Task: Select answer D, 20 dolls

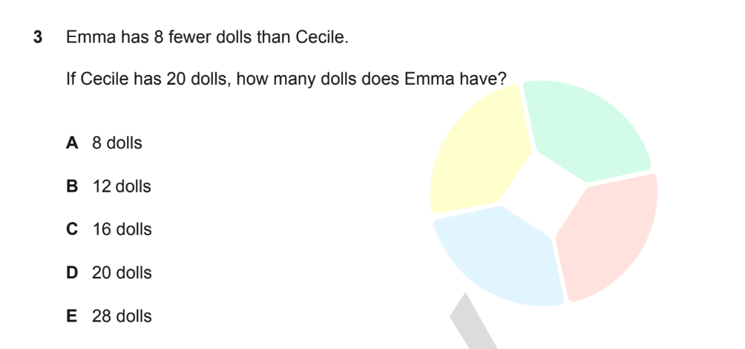Action: point(109,273)
